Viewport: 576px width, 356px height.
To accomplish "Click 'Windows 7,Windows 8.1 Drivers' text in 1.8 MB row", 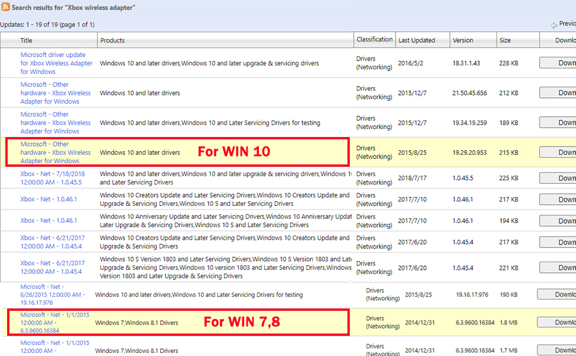I will coord(137,323).
